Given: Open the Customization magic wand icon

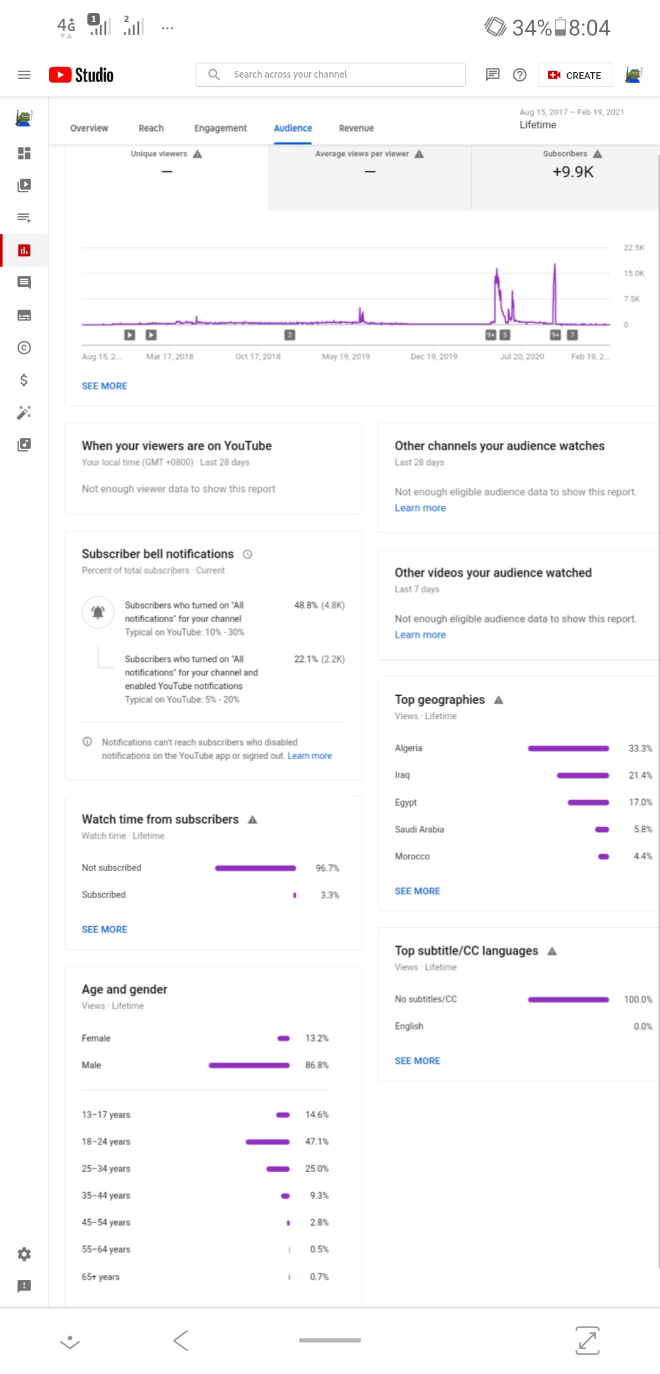Looking at the screenshot, I should [x=24, y=413].
